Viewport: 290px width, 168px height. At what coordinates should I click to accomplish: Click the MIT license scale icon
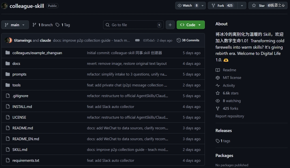218,78
